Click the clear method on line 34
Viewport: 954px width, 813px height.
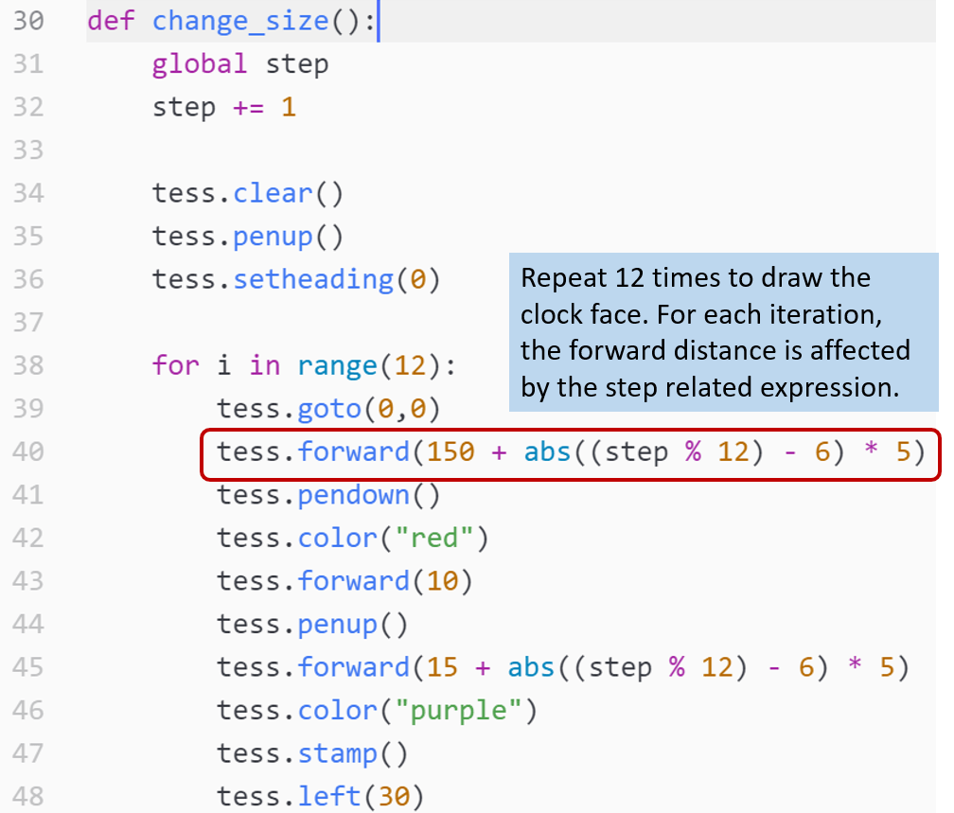273,193
